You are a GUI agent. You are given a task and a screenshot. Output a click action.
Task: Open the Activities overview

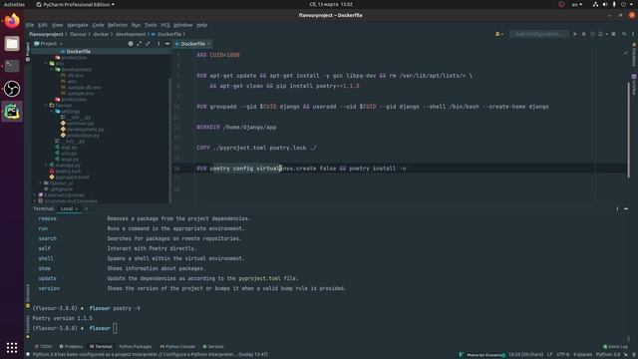[14, 4]
